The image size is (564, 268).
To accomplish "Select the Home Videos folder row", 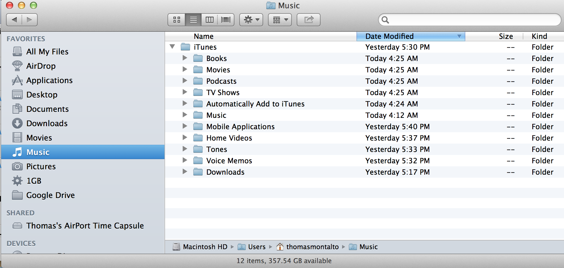I will (x=365, y=138).
